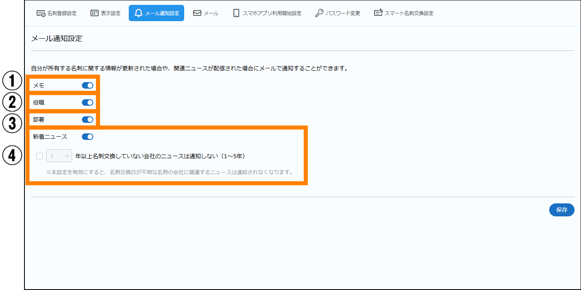Click the card exchange icon for スマート名刺交換設定
The height and width of the screenshot is (290, 581).
[379, 13]
